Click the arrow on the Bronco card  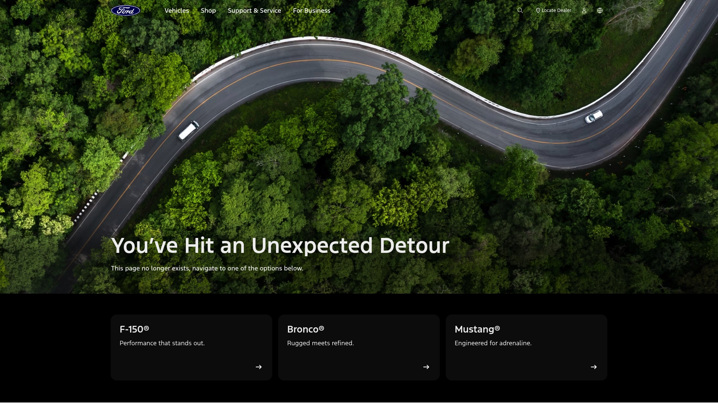(x=426, y=367)
